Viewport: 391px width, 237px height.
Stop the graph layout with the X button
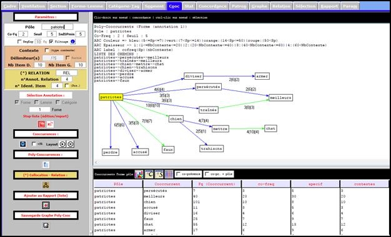(x=71, y=144)
